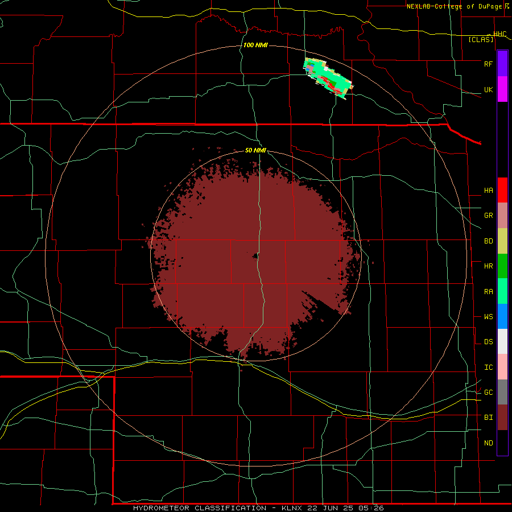Click the KLNX radar site identifier
This screenshot has width=512, height=512.
point(292,508)
